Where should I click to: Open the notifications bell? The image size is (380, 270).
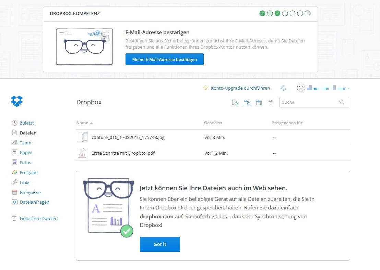click(283, 88)
